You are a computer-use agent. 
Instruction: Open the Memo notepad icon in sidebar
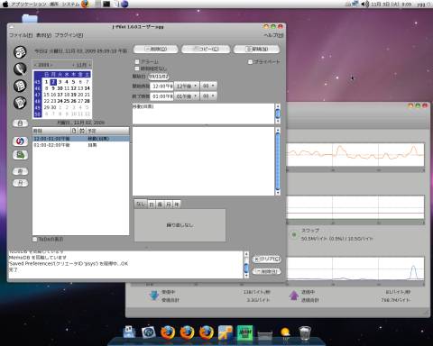[x=20, y=103]
